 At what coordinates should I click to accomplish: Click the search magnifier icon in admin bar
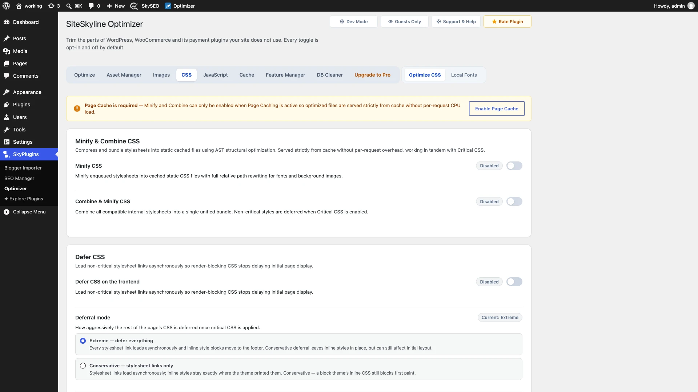69,6
